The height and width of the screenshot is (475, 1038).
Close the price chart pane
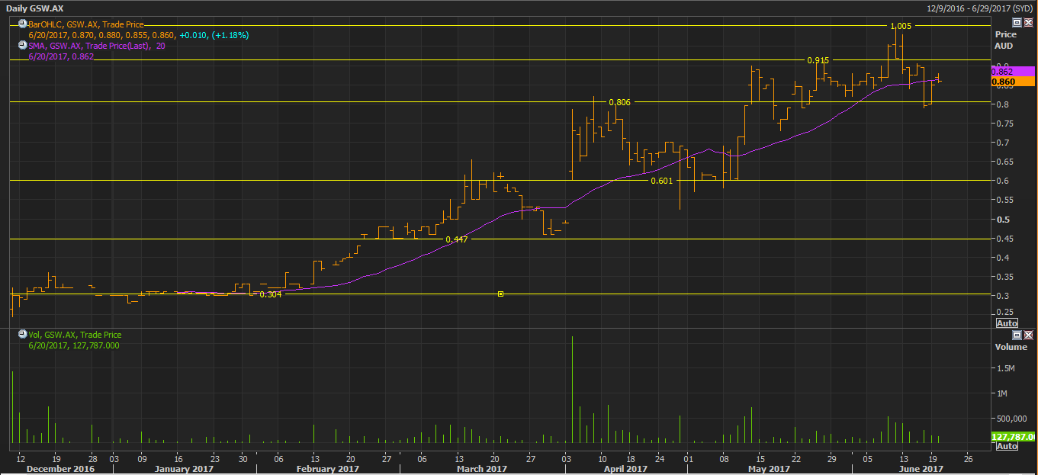[1028, 23]
